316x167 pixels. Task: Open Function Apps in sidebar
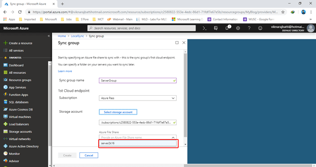coord(18,95)
